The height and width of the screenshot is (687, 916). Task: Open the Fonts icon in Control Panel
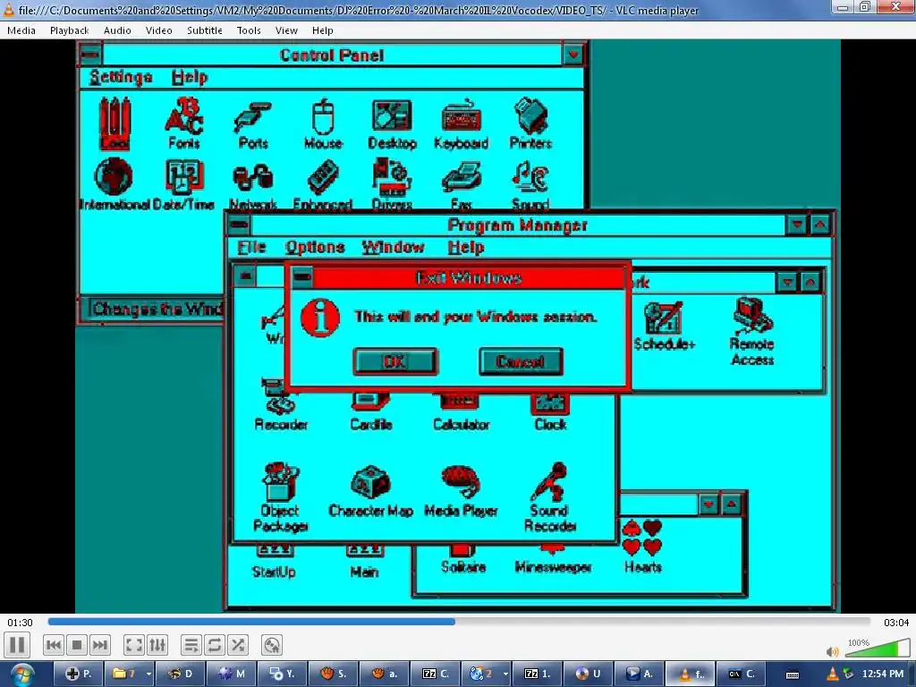183,123
